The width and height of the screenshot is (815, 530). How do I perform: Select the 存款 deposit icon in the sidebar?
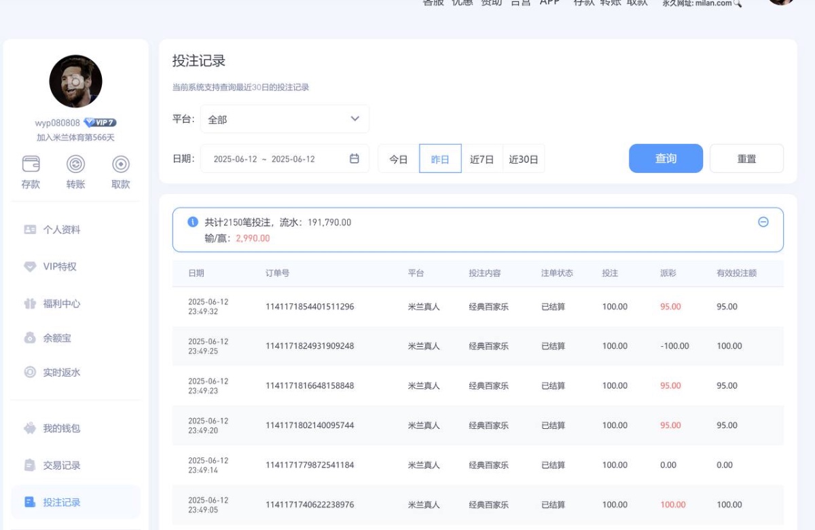click(30, 163)
